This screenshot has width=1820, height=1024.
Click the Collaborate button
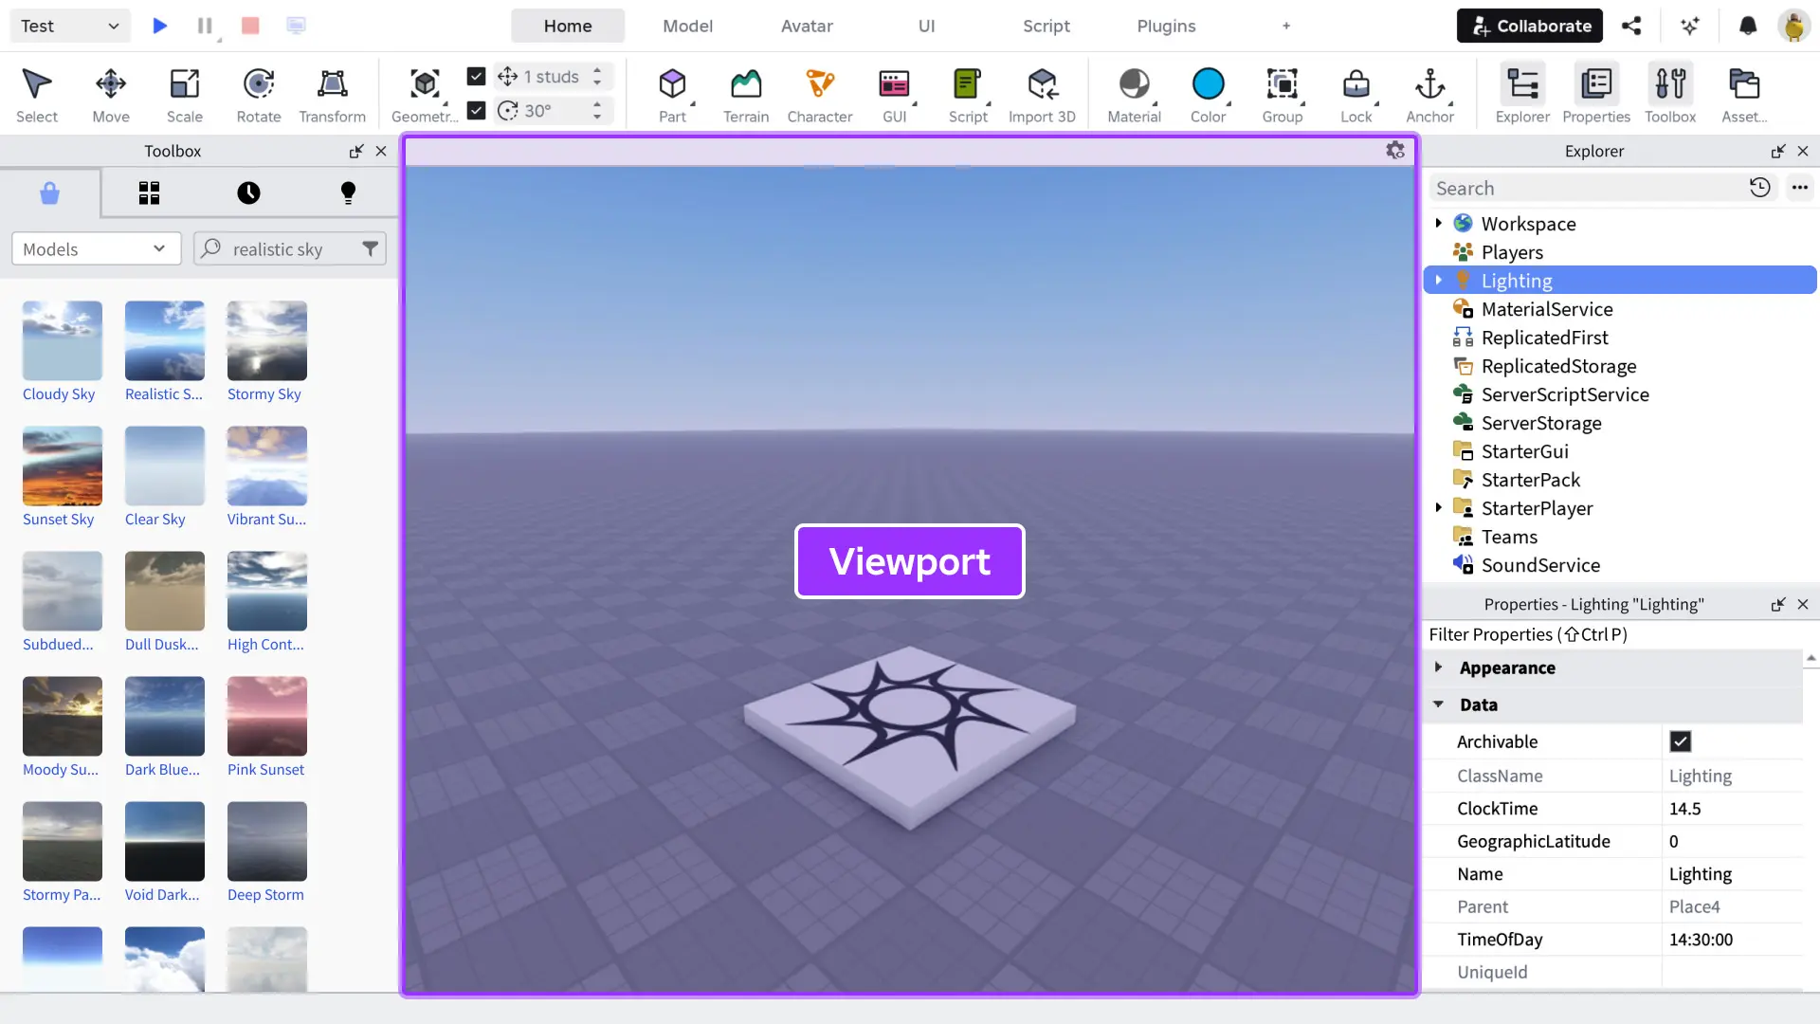[x=1529, y=26]
